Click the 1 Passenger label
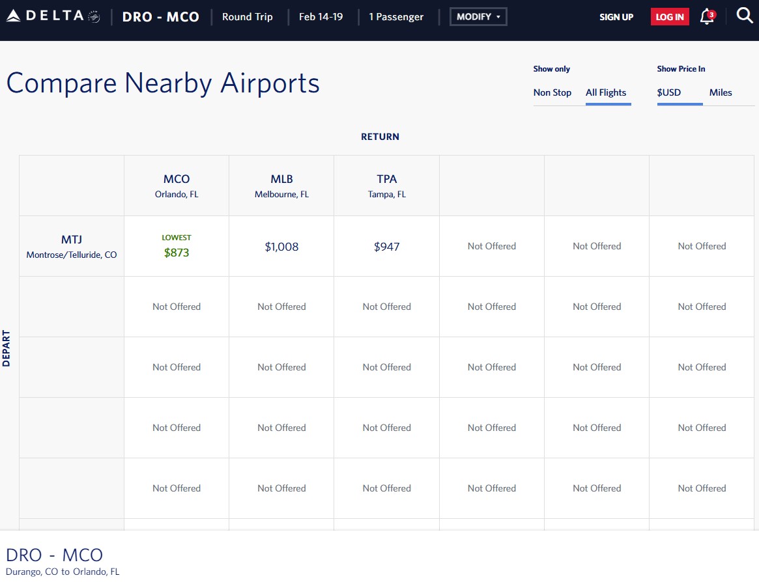Image resolution: width=759 pixels, height=582 pixels. [396, 17]
